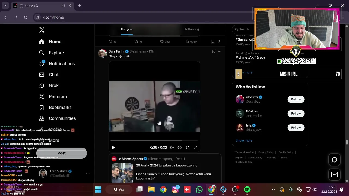Screen dimensions: 349x196
Task: Open Notifications with bell icon
Action: pyautogui.click(x=57, y=64)
